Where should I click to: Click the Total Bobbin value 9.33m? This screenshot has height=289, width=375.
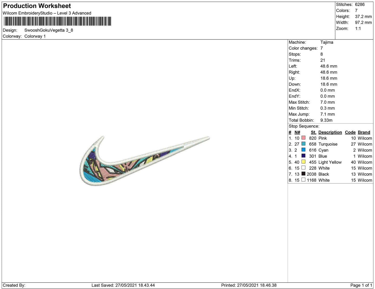click(326, 120)
